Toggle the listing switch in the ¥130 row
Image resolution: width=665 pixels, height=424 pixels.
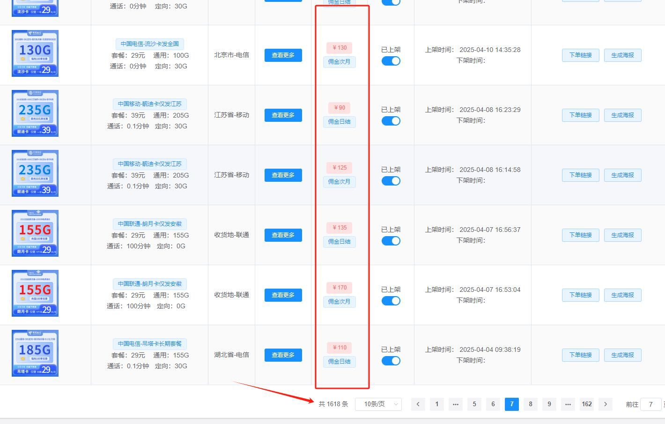[x=391, y=61]
